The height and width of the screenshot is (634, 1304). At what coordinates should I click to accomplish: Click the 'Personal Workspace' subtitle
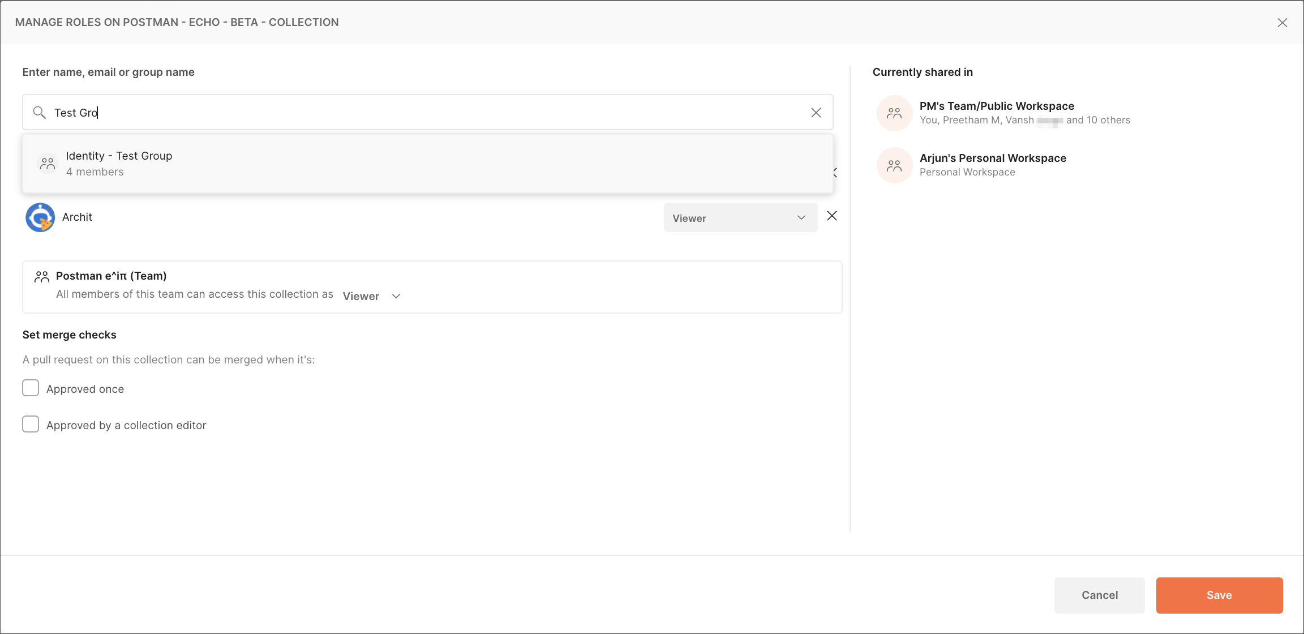[967, 172]
